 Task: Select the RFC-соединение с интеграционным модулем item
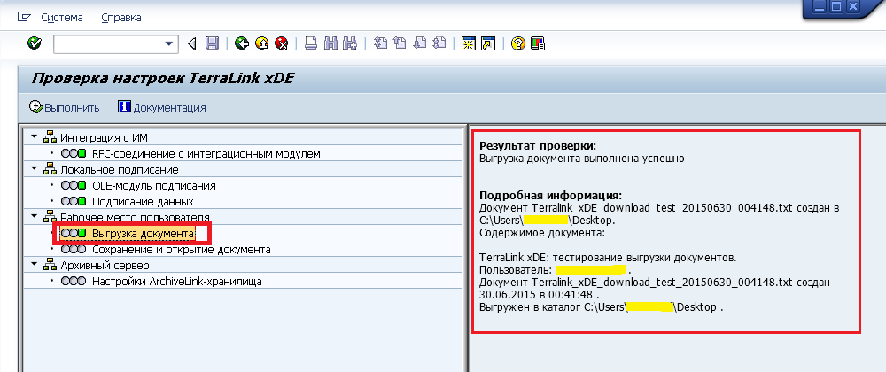(x=206, y=153)
